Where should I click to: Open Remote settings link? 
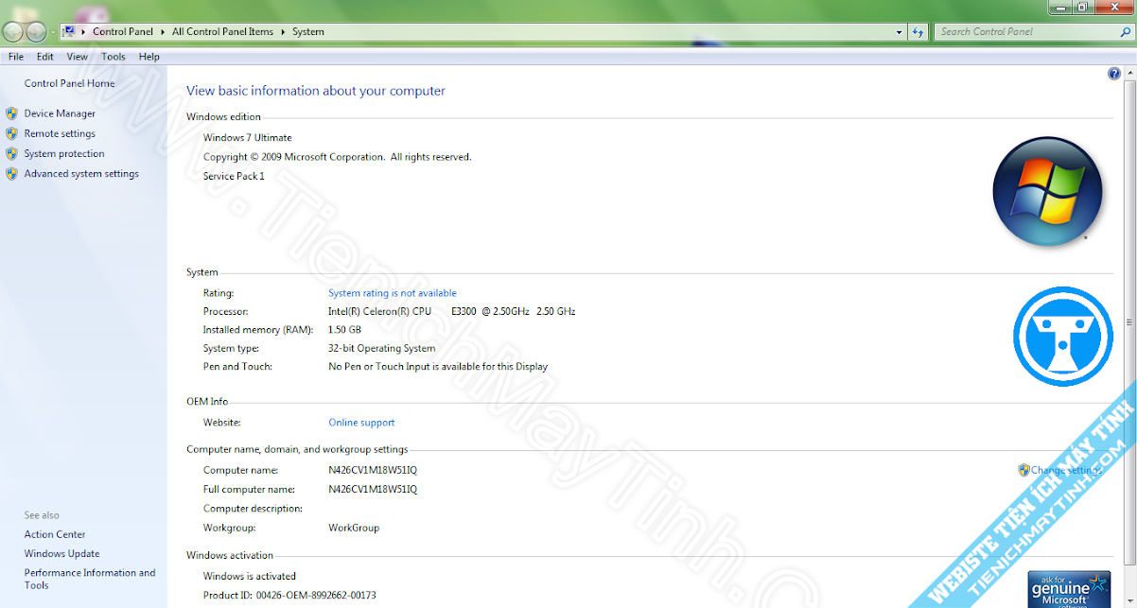click(x=60, y=133)
